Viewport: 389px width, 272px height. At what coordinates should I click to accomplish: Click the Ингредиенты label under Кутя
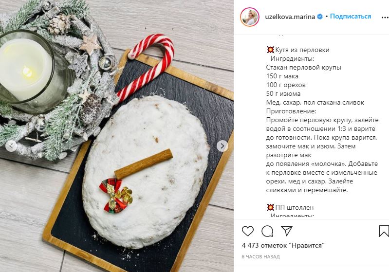[292, 59]
